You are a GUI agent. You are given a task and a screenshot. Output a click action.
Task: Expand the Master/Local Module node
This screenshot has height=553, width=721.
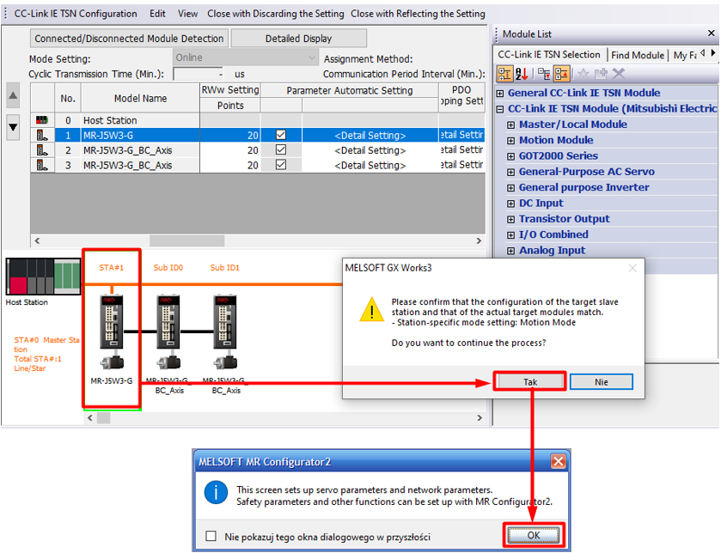(510, 125)
